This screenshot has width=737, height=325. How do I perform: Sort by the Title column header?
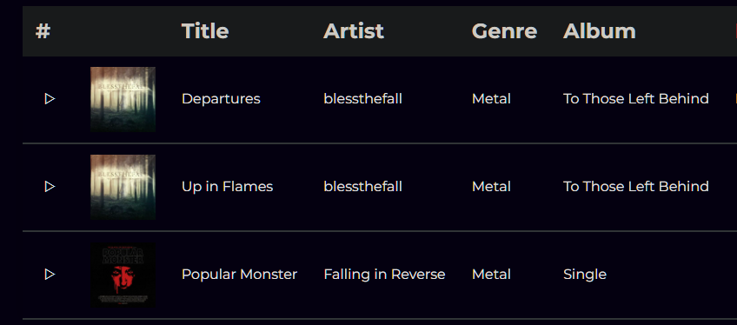(205, 31)
